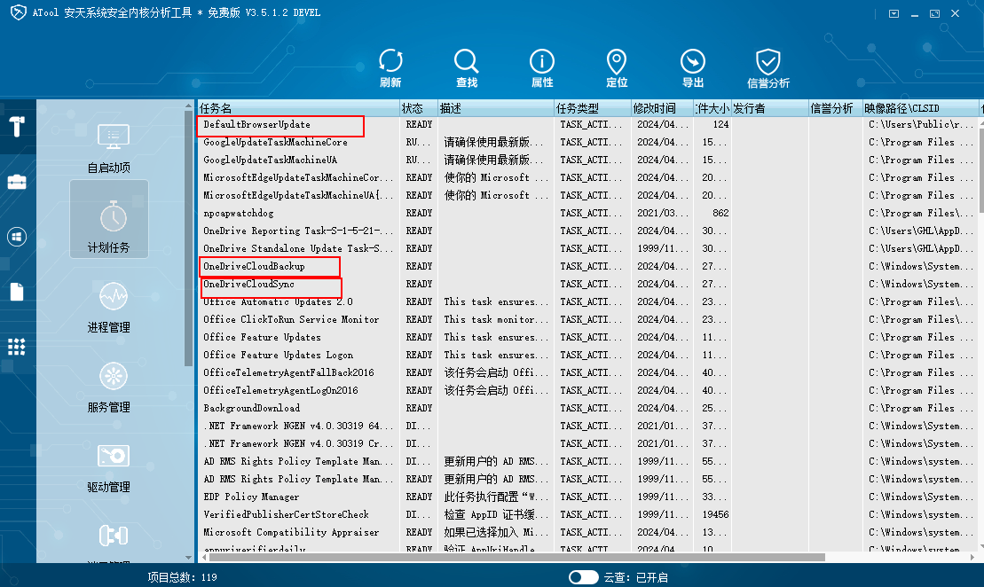The height and width of the screenshot is (587, 984).
Task: Click the horizontal scrollbar right arrow
Action: click(x=972, y=558)
